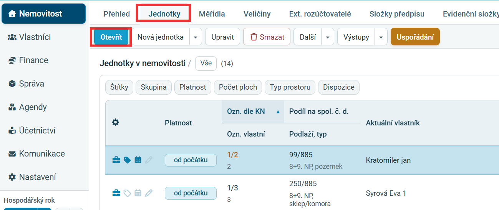Click briefcase icon in Syrová Eva 1 row
This screenshot has width=499, height=210.
pyautogui.click(x=116, y=193)
